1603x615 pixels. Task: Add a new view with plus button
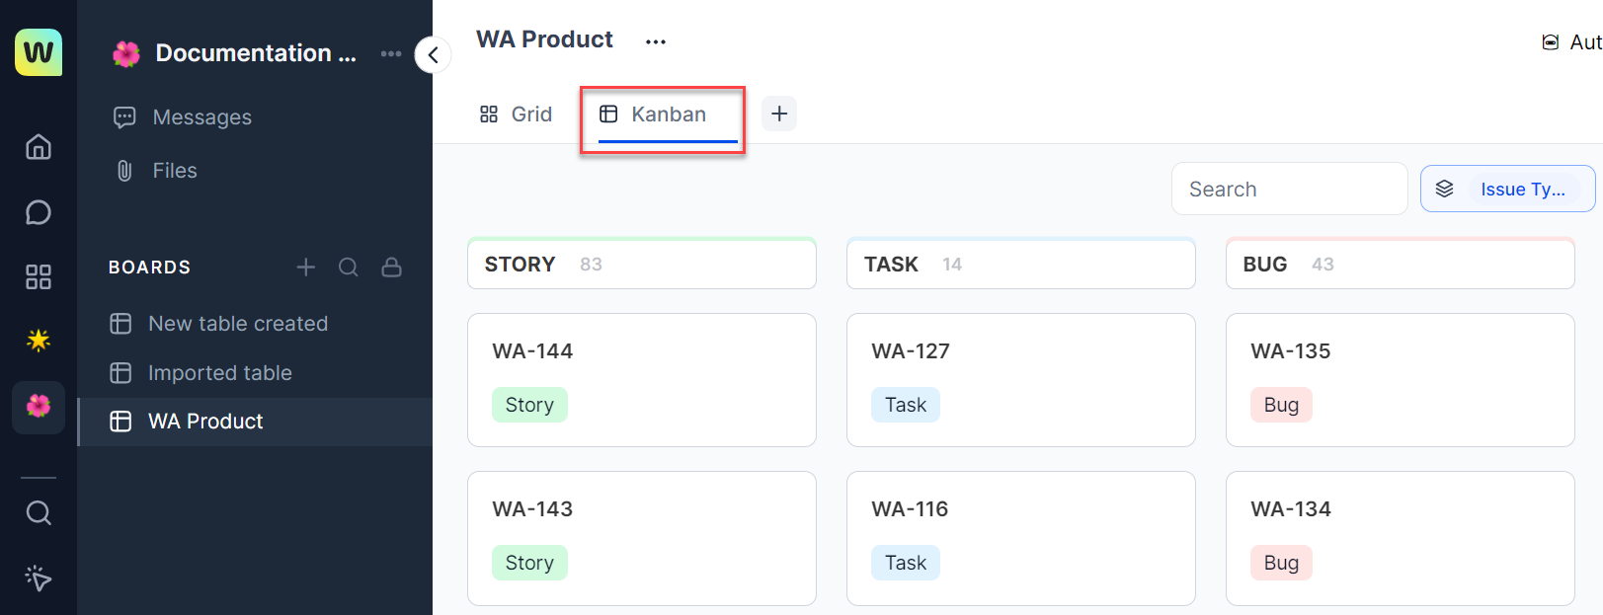(779, 114)
